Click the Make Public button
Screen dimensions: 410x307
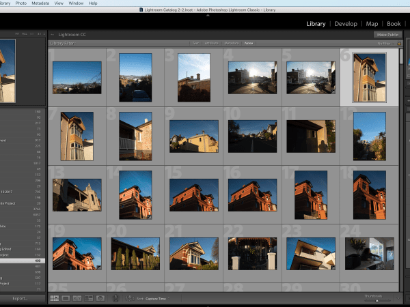[387, 34]
